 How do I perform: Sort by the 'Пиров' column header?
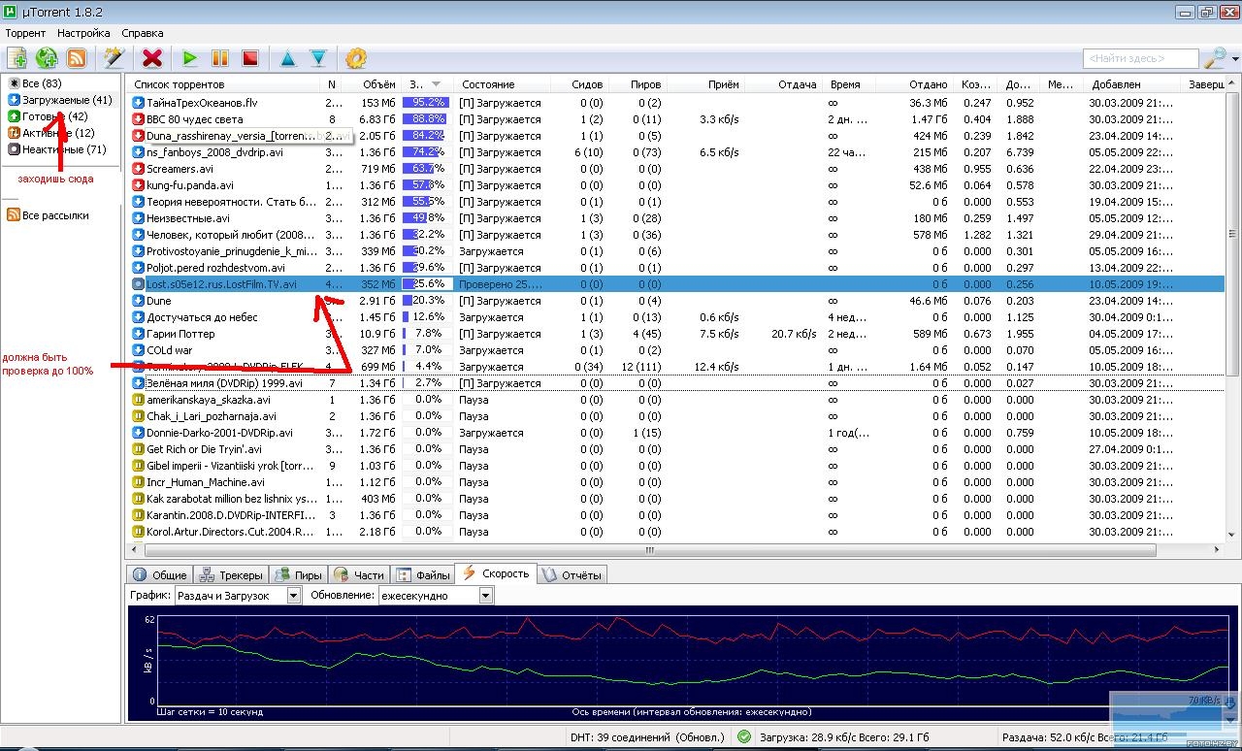tap(638, 84)
